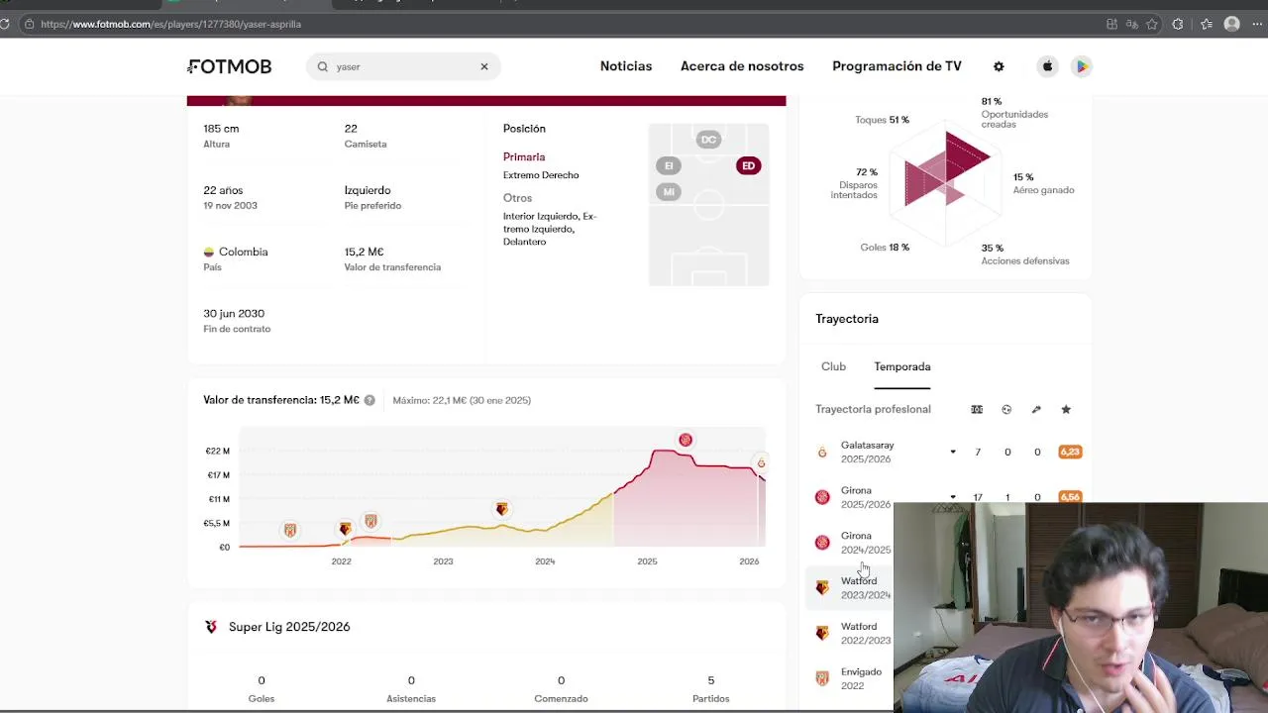Click the Colombia country flag
Image resolution: width=1268 pixels, height=713 pixels.
pyautogui.click(x=209, y=252)
